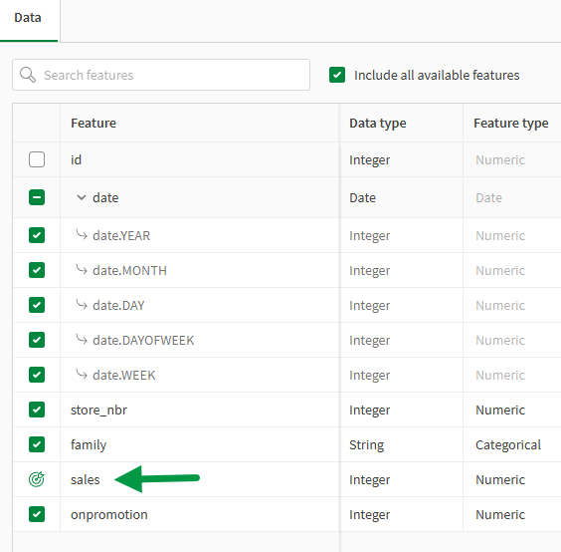561x552 pixels.
Task: Select the date.DAY feature name
Action: [x=118, y=305]
